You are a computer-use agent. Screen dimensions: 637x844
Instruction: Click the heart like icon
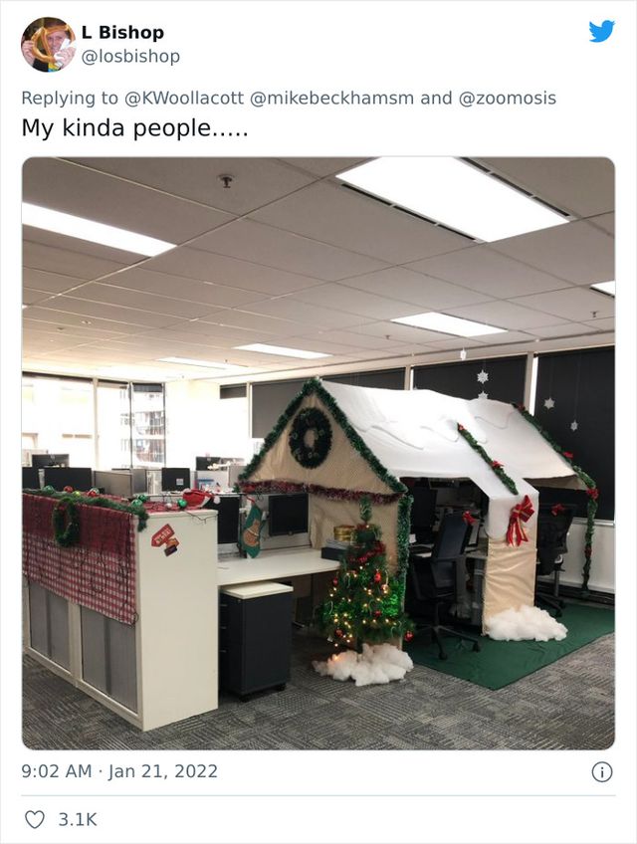tap(35, 820)
